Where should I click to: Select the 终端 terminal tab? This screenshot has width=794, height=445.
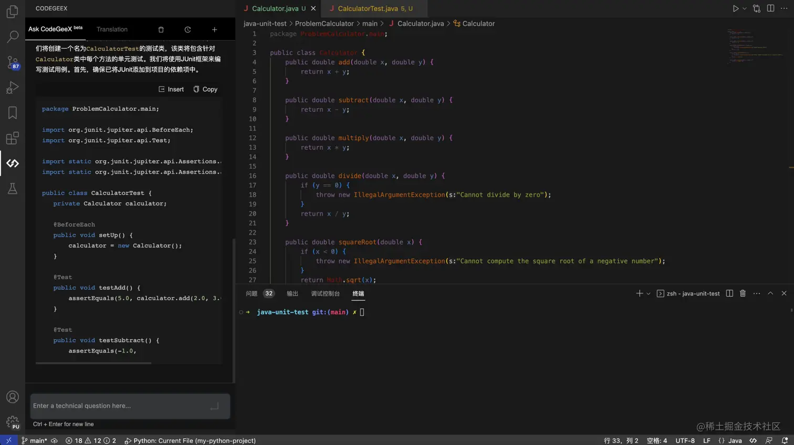[x=358, y=293]
